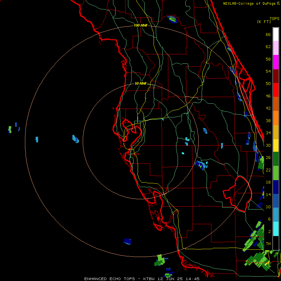Pick the gold swatch beside the 34 label
This screenshot has height=281, width=281.
coord(276,132)
